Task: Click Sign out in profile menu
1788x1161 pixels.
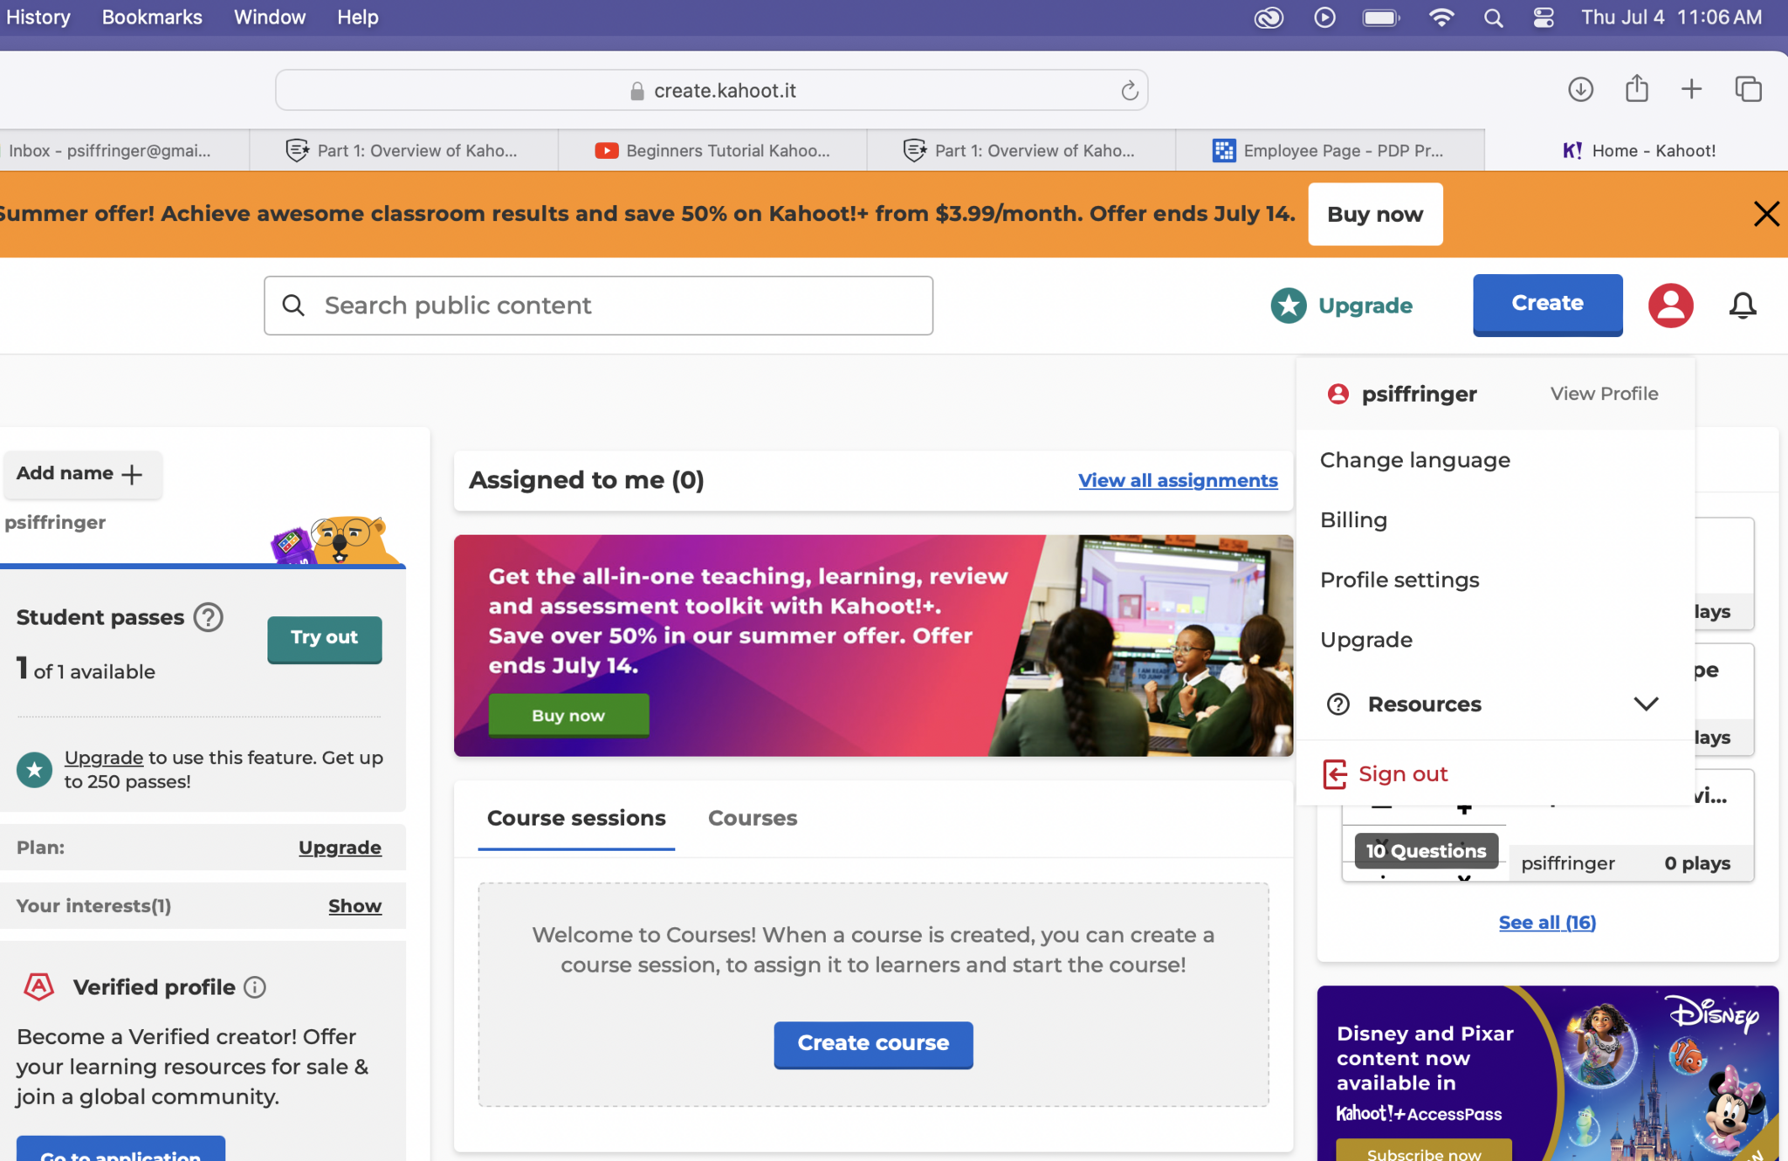Action: (x=1402, y=773)
